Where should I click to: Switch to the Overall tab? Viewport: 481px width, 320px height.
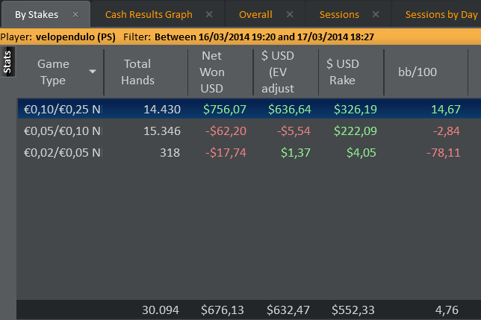[255, 14]
